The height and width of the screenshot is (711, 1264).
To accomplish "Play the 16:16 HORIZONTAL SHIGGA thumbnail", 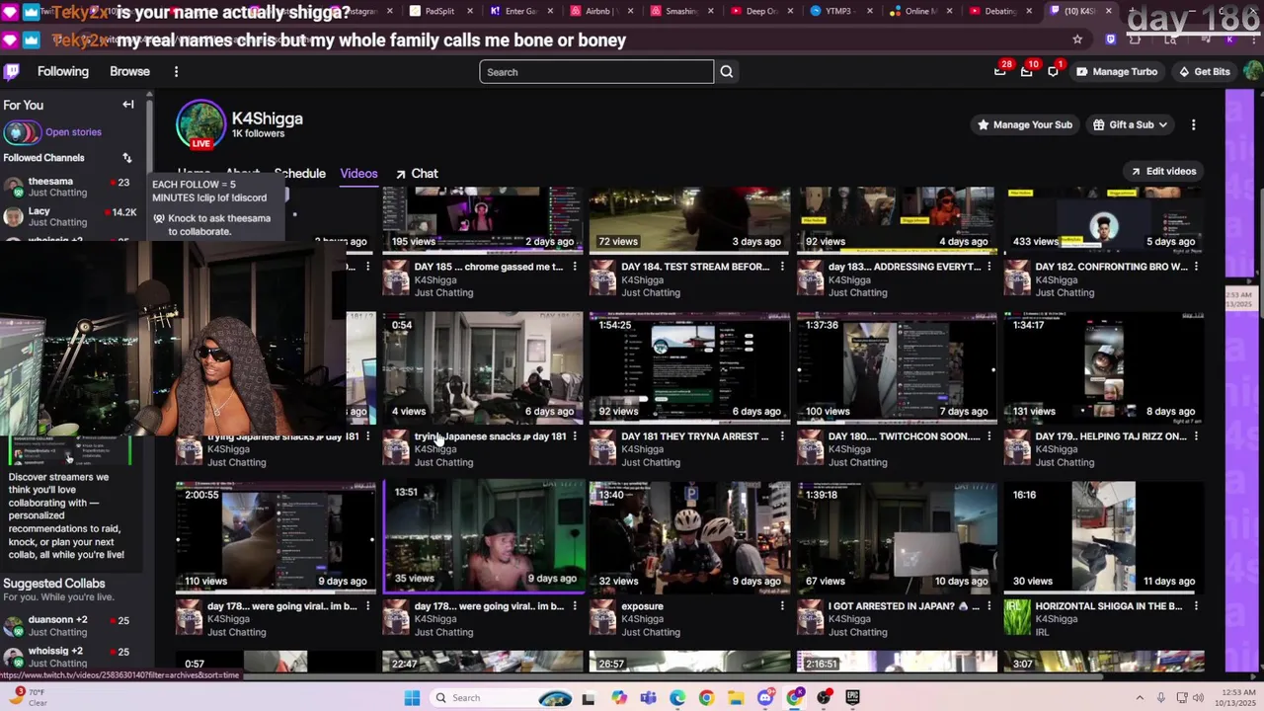I will tap(1103, 537).
